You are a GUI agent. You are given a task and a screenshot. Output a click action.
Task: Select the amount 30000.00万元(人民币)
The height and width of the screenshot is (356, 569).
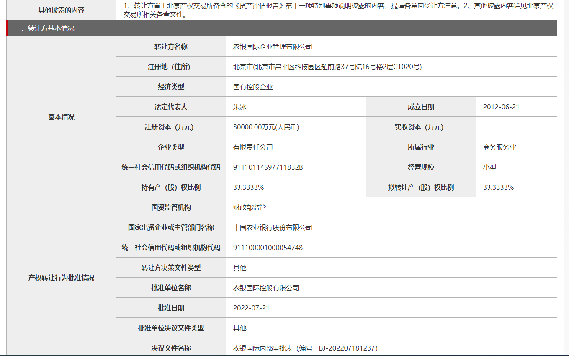pos(266,127)
